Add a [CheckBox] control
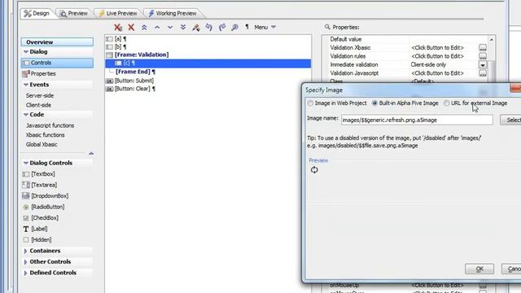This screenshot has width=521, height=293. [41, 218]
